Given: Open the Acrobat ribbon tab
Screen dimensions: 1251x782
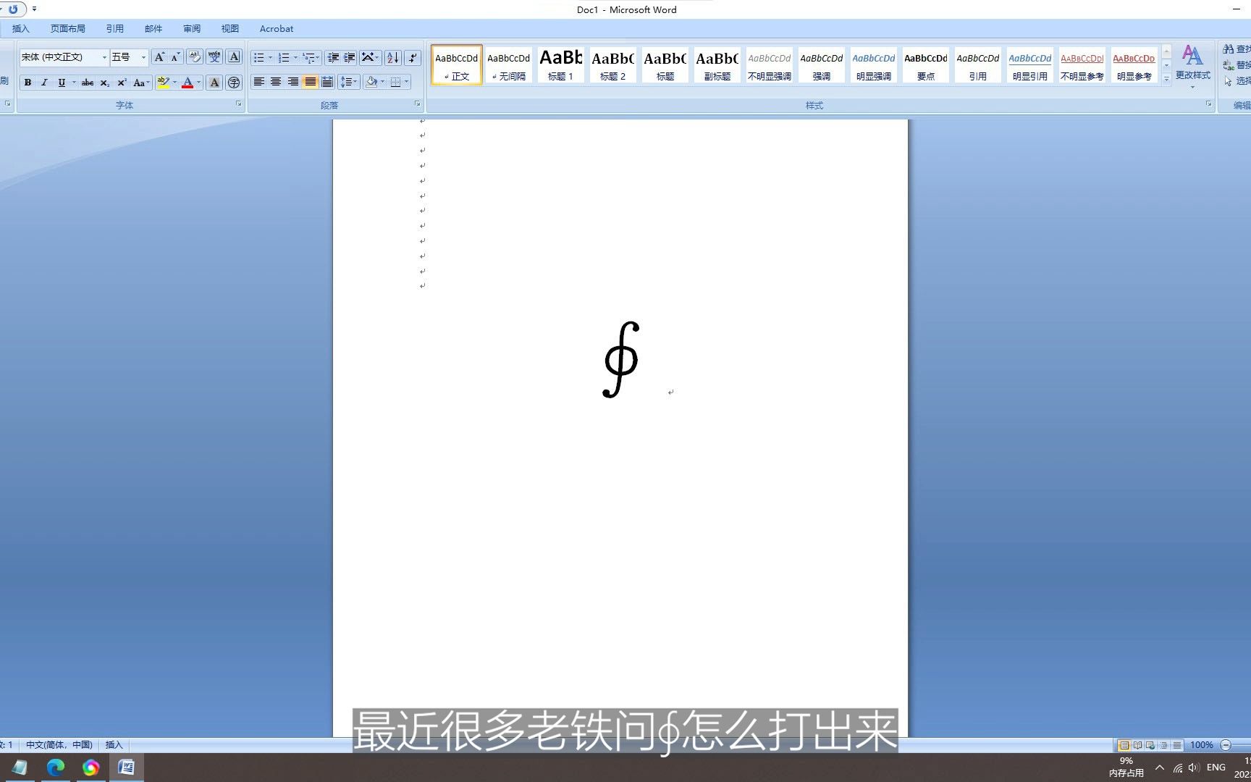Looking at the screenshot, I should pos(276,28).
